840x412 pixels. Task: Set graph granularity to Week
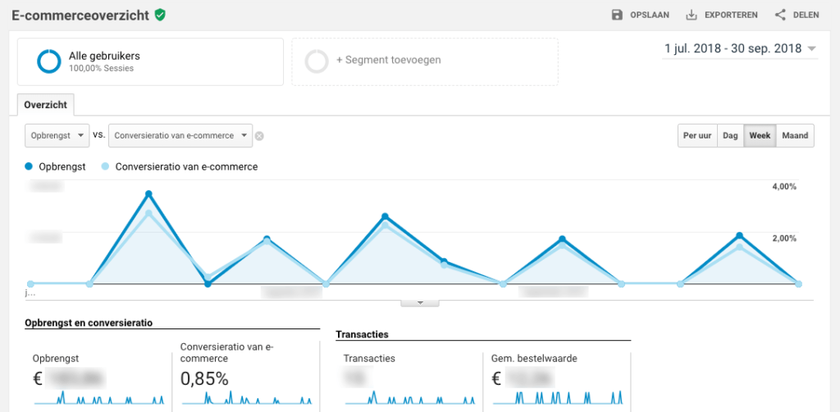(760, 136)
